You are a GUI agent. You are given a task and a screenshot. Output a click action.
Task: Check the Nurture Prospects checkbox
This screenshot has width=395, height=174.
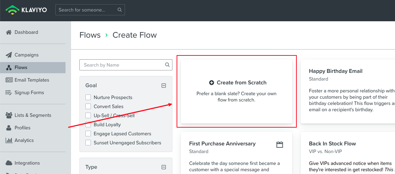pyautogui.click(x=88, y=97)
